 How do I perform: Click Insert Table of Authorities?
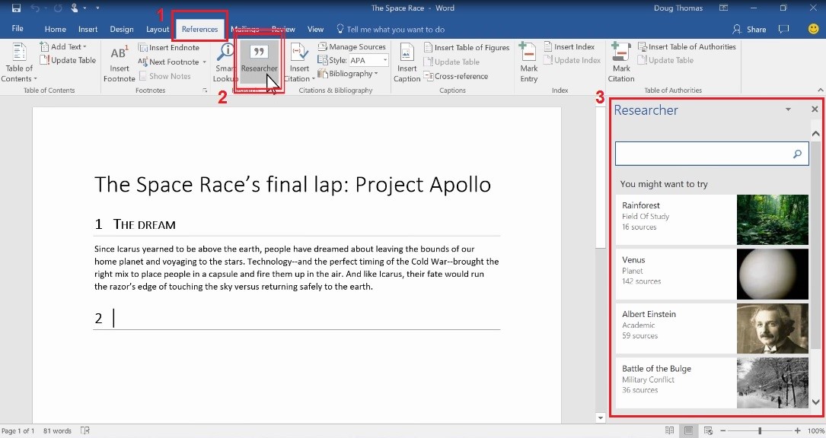687,47
